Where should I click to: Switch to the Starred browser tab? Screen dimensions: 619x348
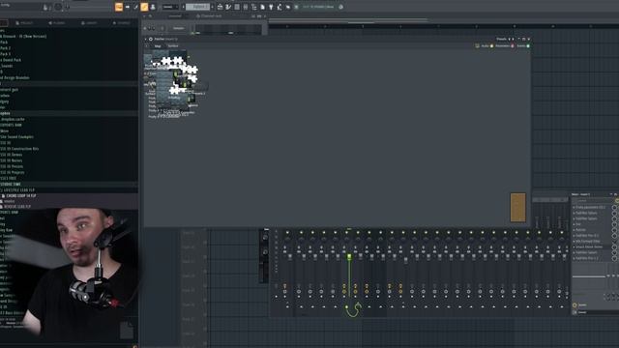[x=122, y=23]
